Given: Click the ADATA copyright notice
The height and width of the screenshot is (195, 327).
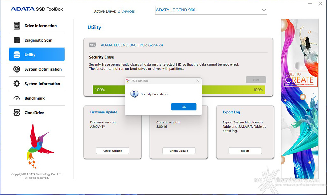Looking at the screenshot, I should (x=37, y=176).
